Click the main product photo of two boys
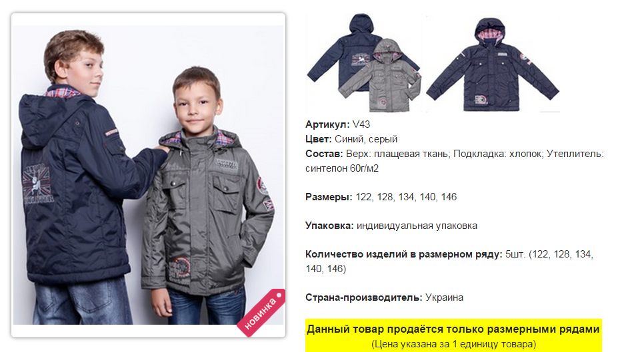 pyautogui.click(x=148, y=175)
